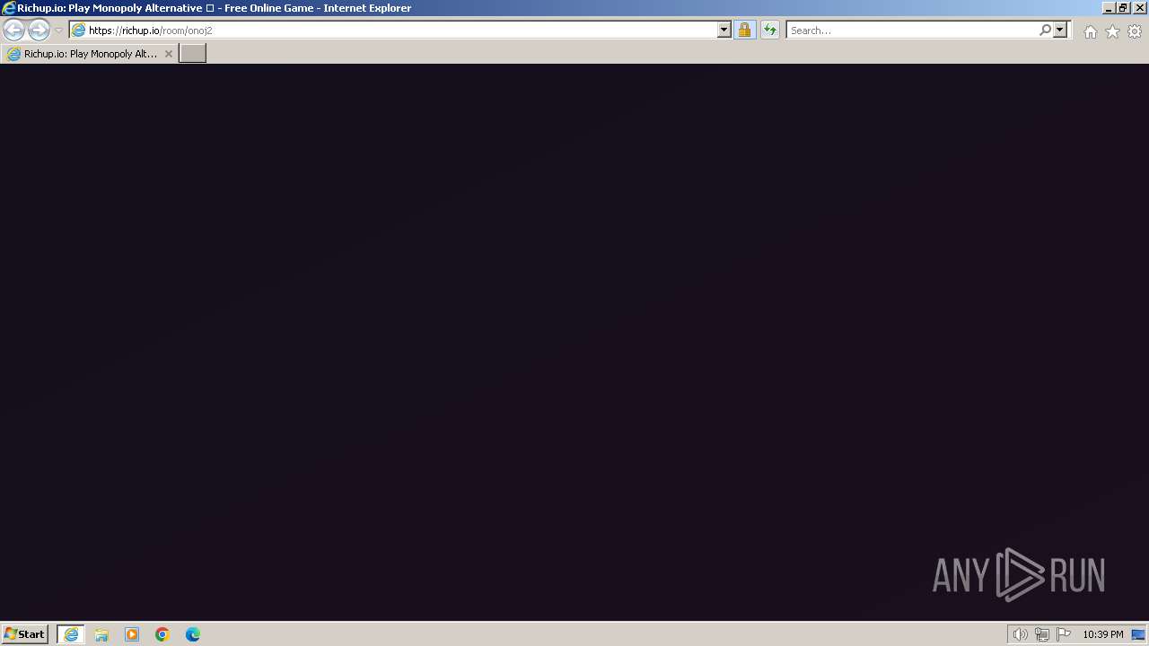Launch Google Chrome from the taskbar
The width and height of the screenshot is (1149, 646).
click(x=162, y=634)
